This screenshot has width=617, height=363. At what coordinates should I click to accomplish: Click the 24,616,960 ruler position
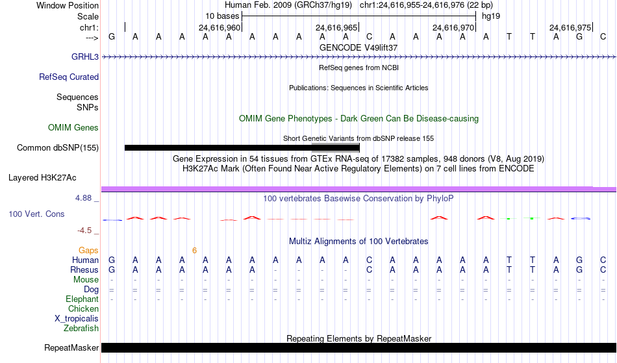[x=219, y=27]
